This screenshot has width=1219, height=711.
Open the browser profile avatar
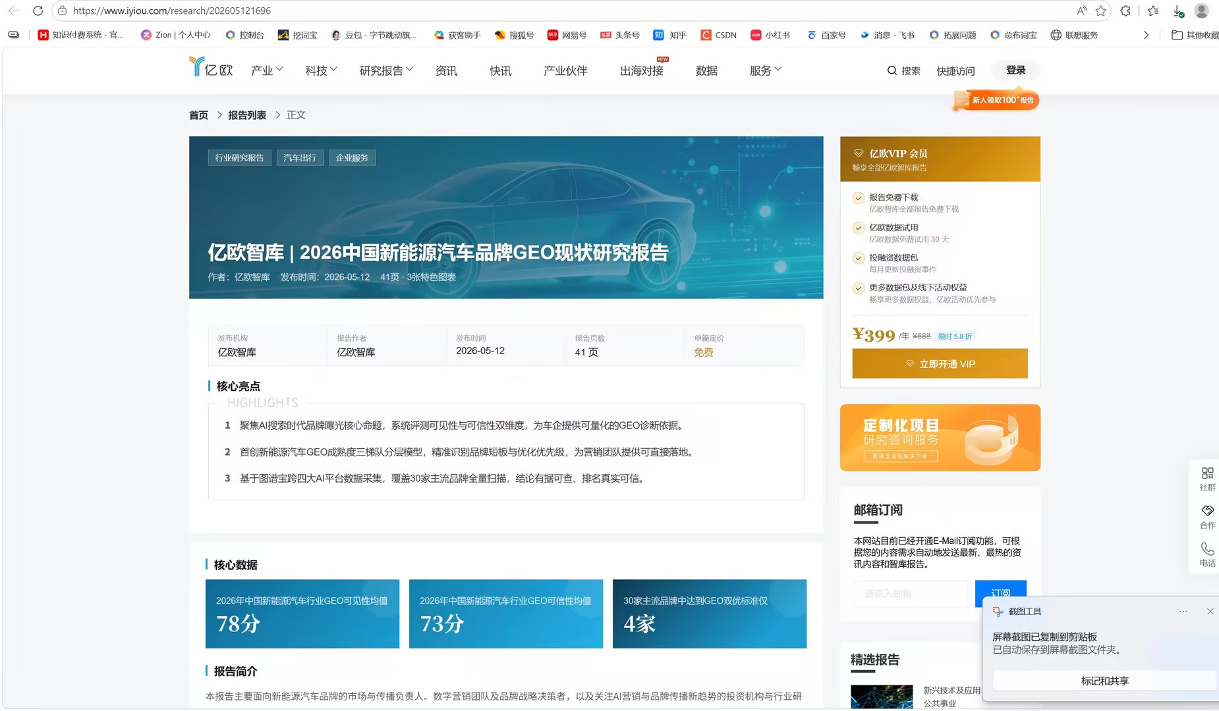[1201, 11]
